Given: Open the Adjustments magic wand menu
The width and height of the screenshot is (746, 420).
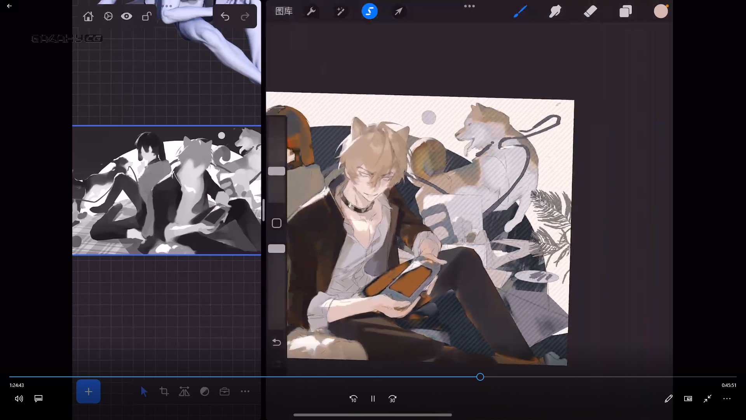Looking at the screenshot, I should coord(340,12).
